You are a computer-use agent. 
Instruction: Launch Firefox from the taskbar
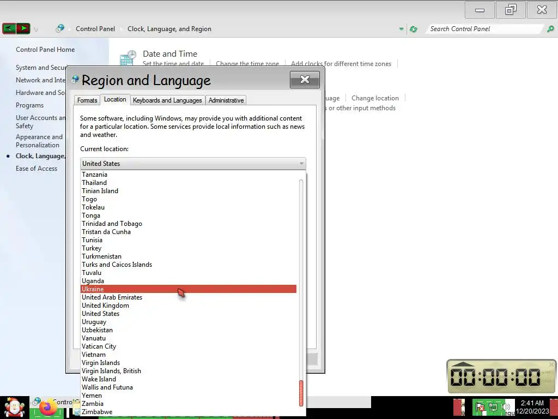pos(47,408)
